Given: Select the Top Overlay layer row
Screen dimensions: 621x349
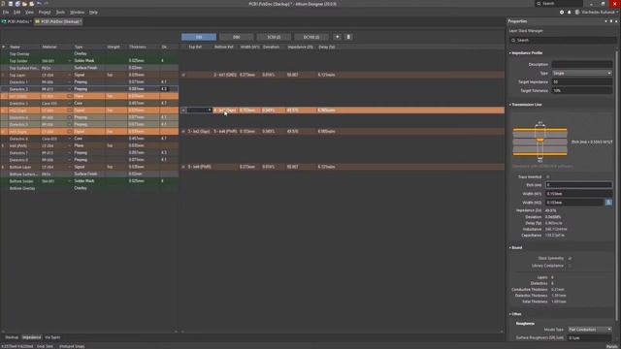Looking at the screenshot, I should [x=89, y=54].
